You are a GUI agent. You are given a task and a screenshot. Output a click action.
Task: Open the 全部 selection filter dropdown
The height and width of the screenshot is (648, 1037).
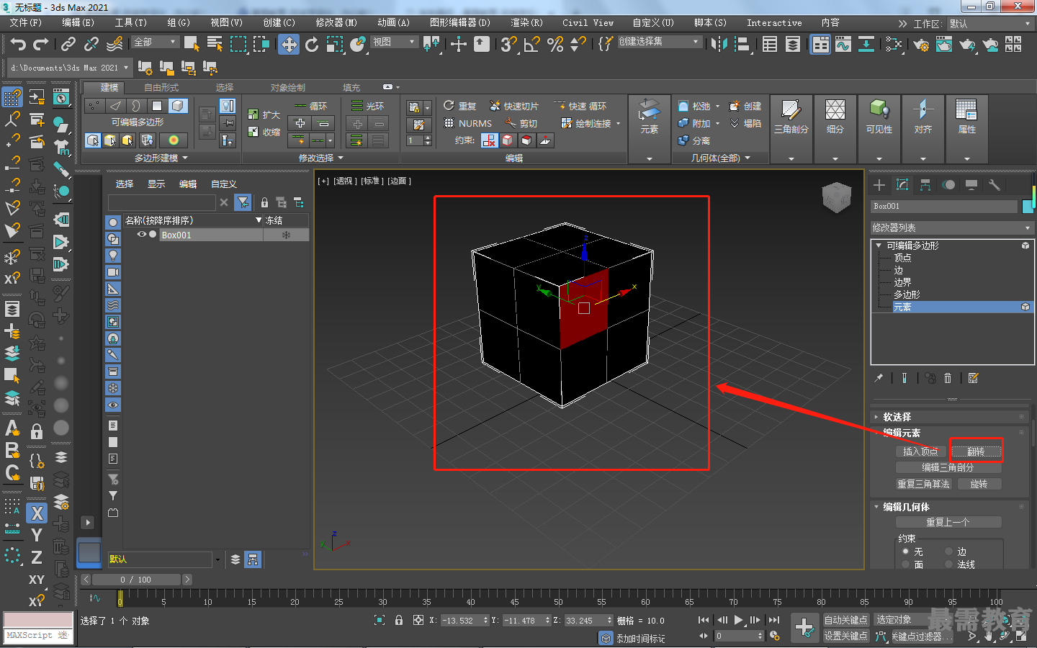tap(155, 42)
